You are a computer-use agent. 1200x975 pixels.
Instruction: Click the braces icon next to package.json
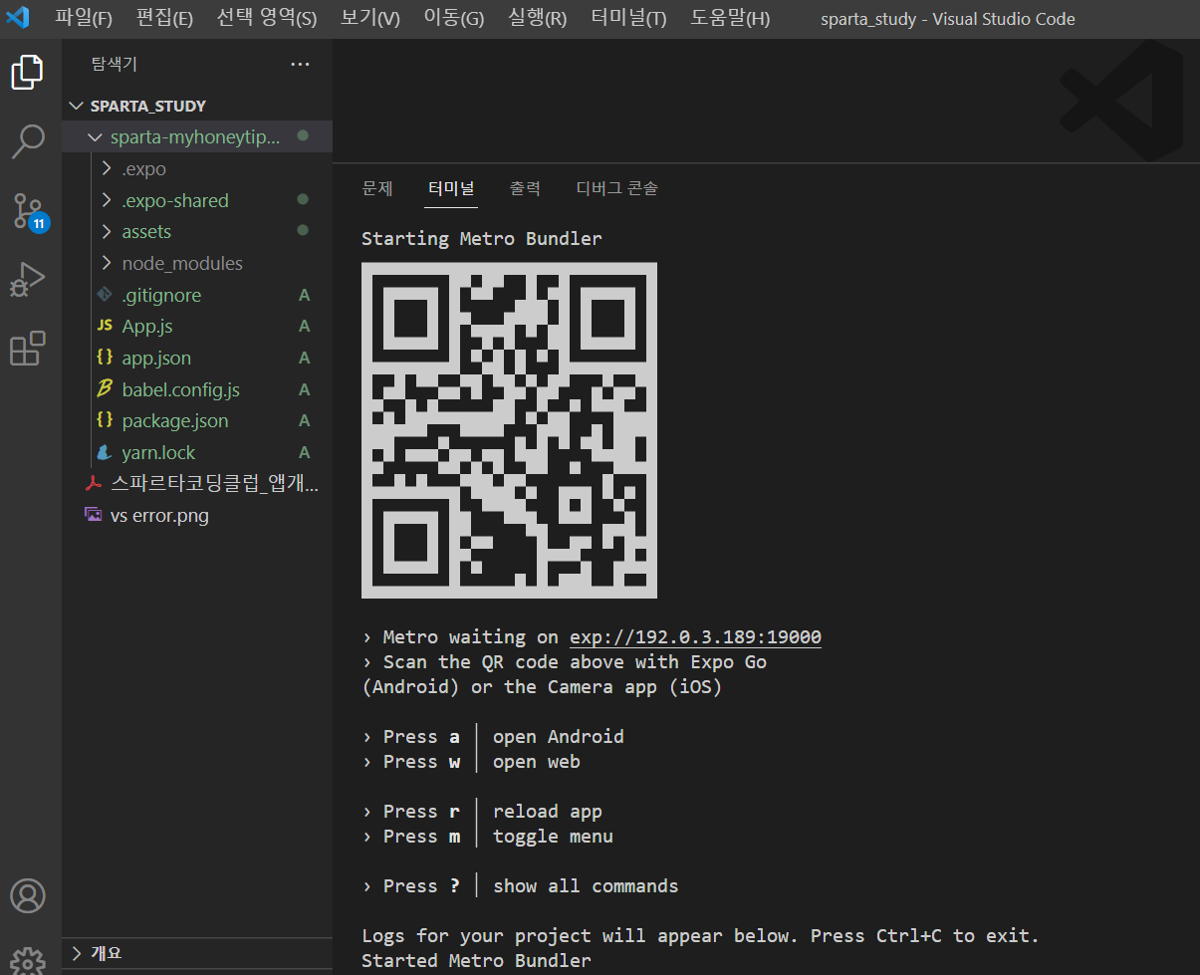(104, 420)
